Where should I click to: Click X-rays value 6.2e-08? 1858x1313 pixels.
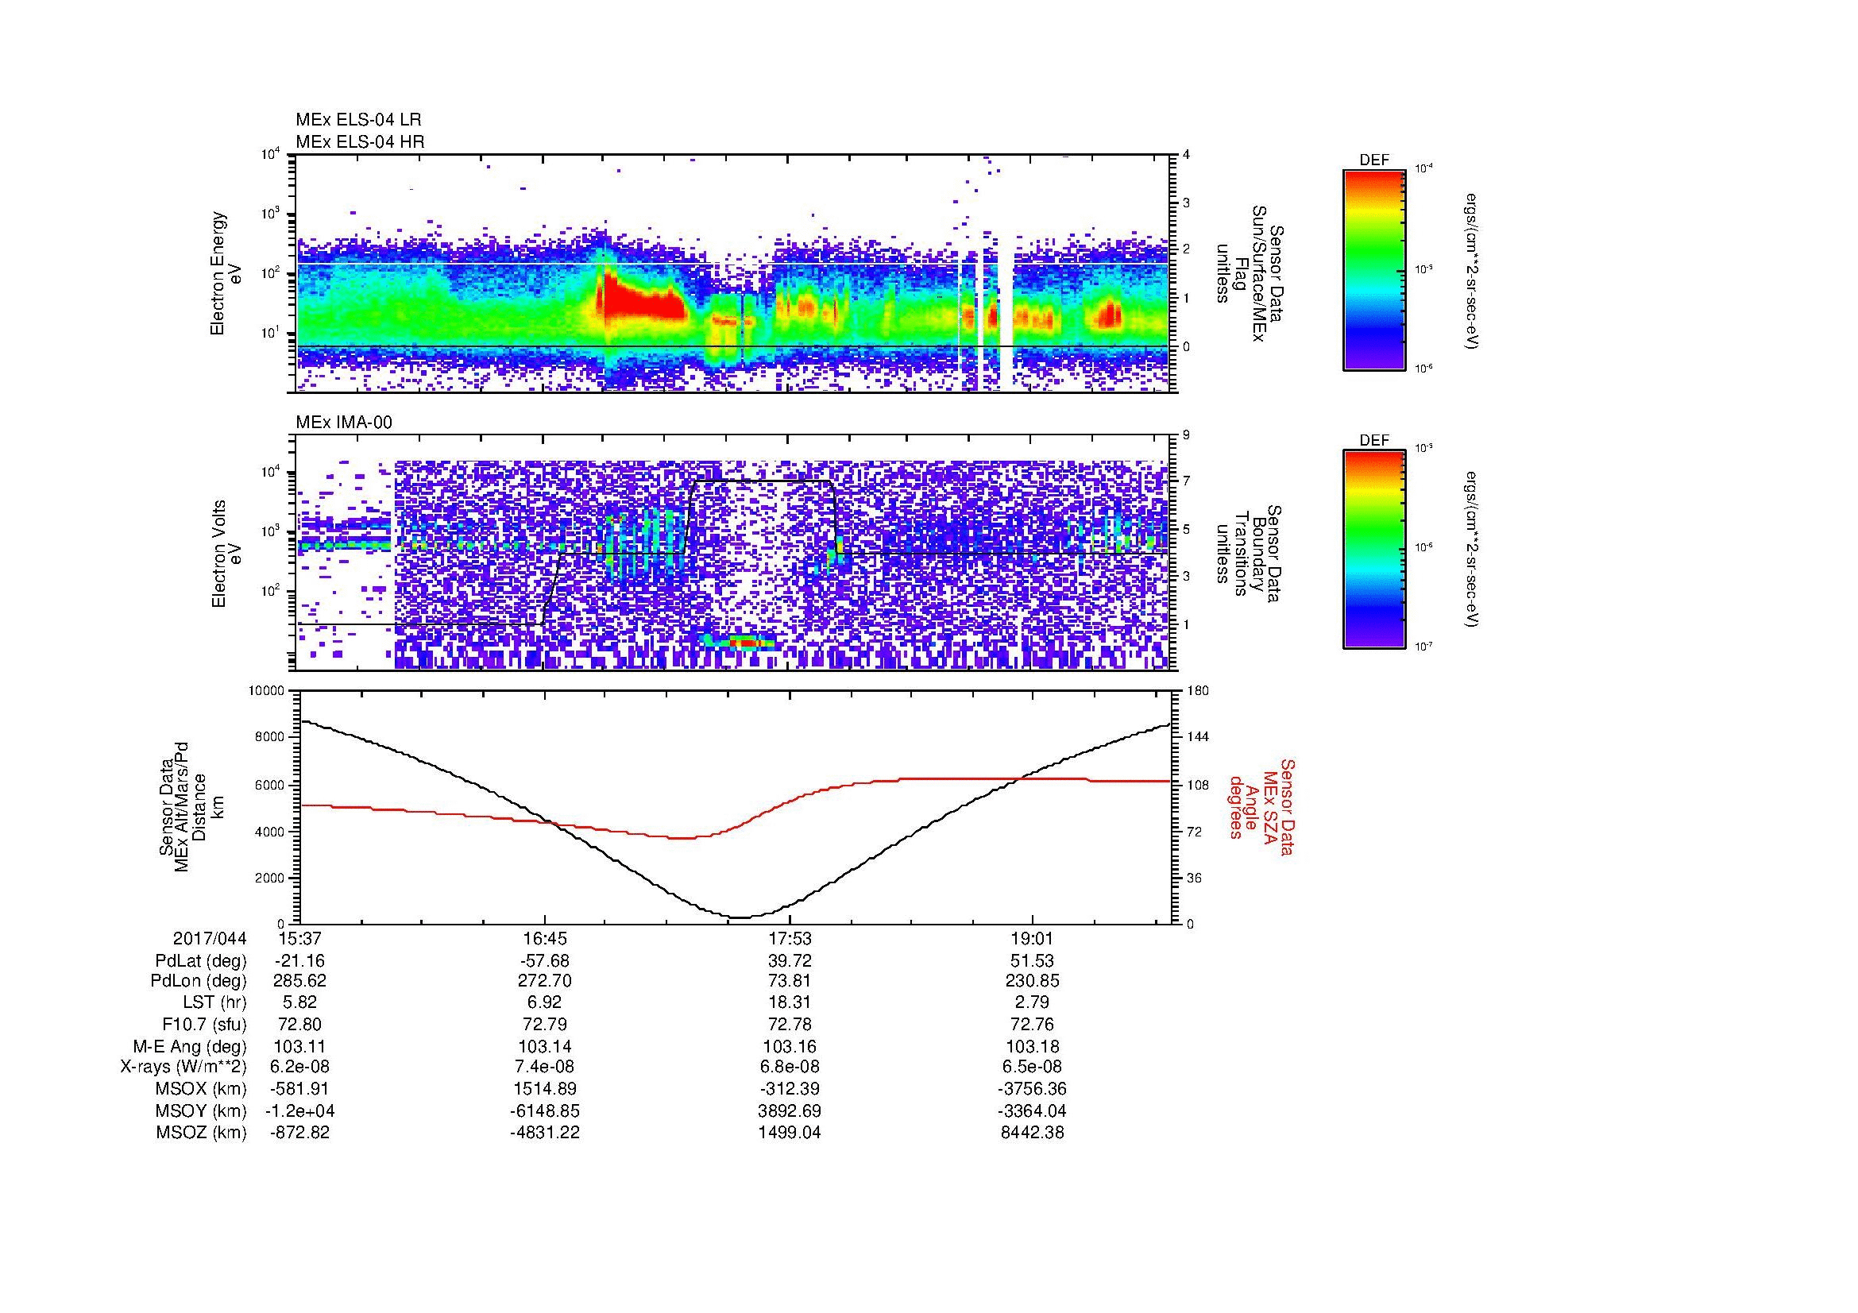pyautogui.click(x=300, y=1067)
